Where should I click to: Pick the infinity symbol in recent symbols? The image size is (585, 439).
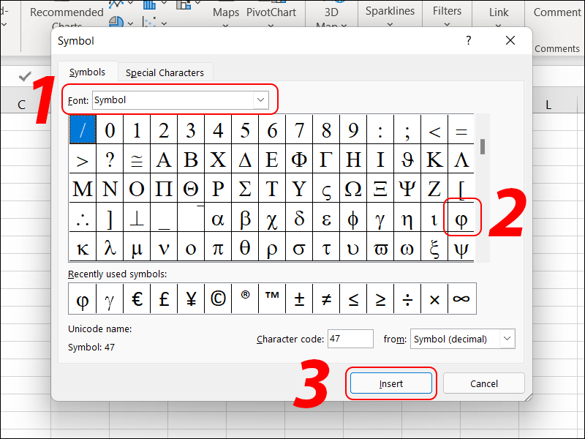tap(461, 299)
